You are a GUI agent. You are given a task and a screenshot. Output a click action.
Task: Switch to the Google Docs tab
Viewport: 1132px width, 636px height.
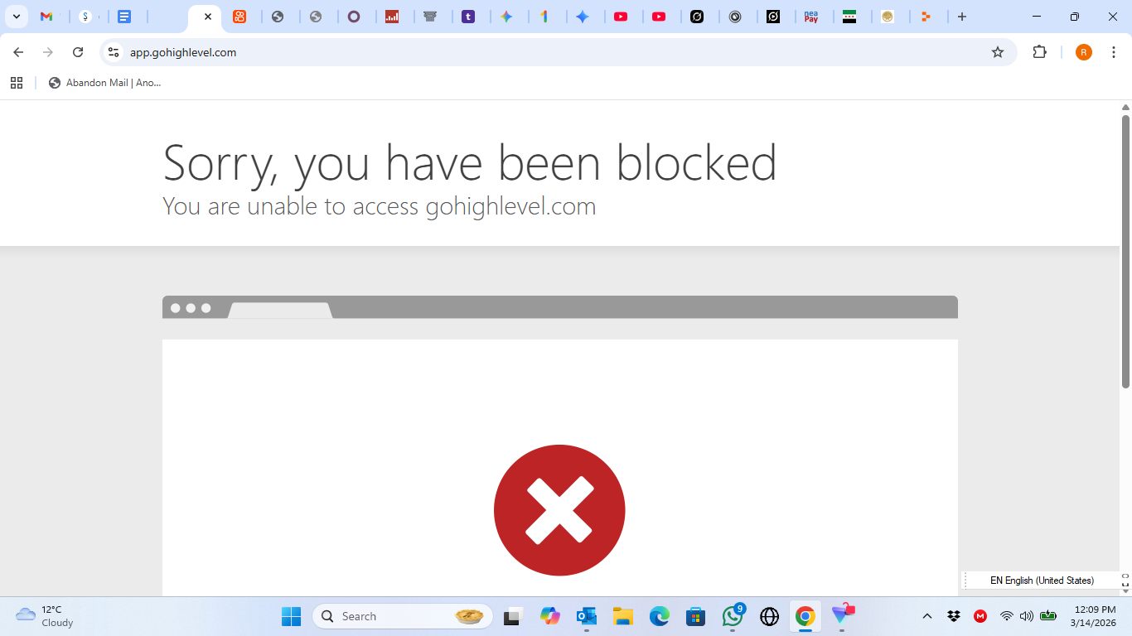tap(124, 17)
